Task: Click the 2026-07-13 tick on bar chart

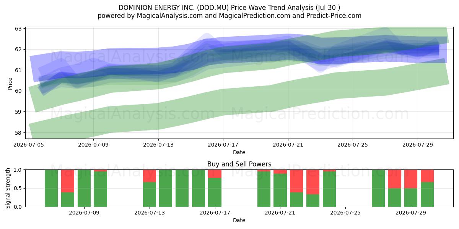Action: tap(149, 213)
